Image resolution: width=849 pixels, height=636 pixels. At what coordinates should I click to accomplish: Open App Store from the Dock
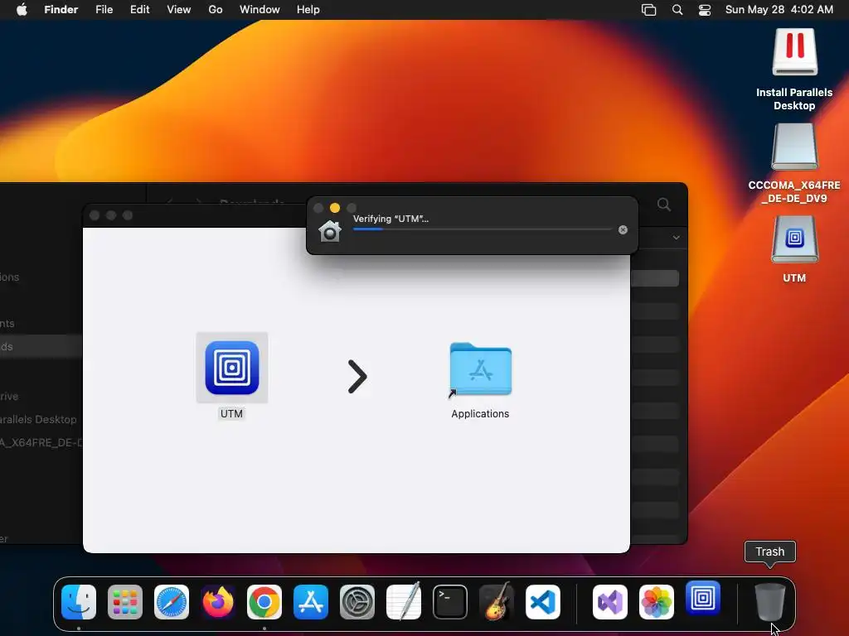(x=311, y=602)
